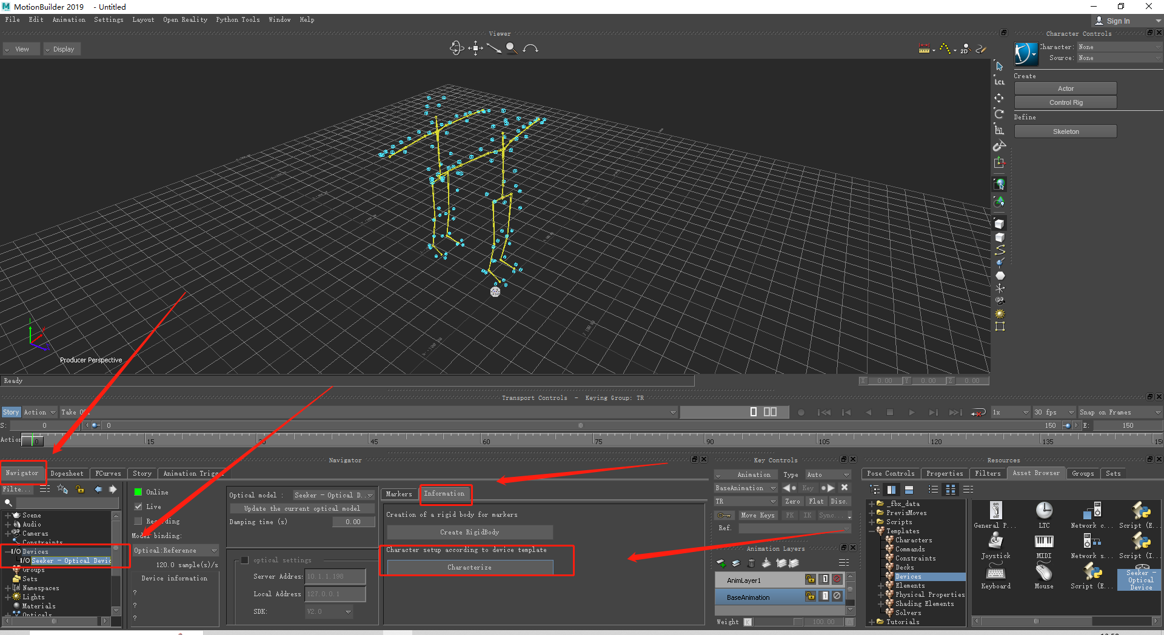Select the viewer orbit camera tool

click(457, 48)
